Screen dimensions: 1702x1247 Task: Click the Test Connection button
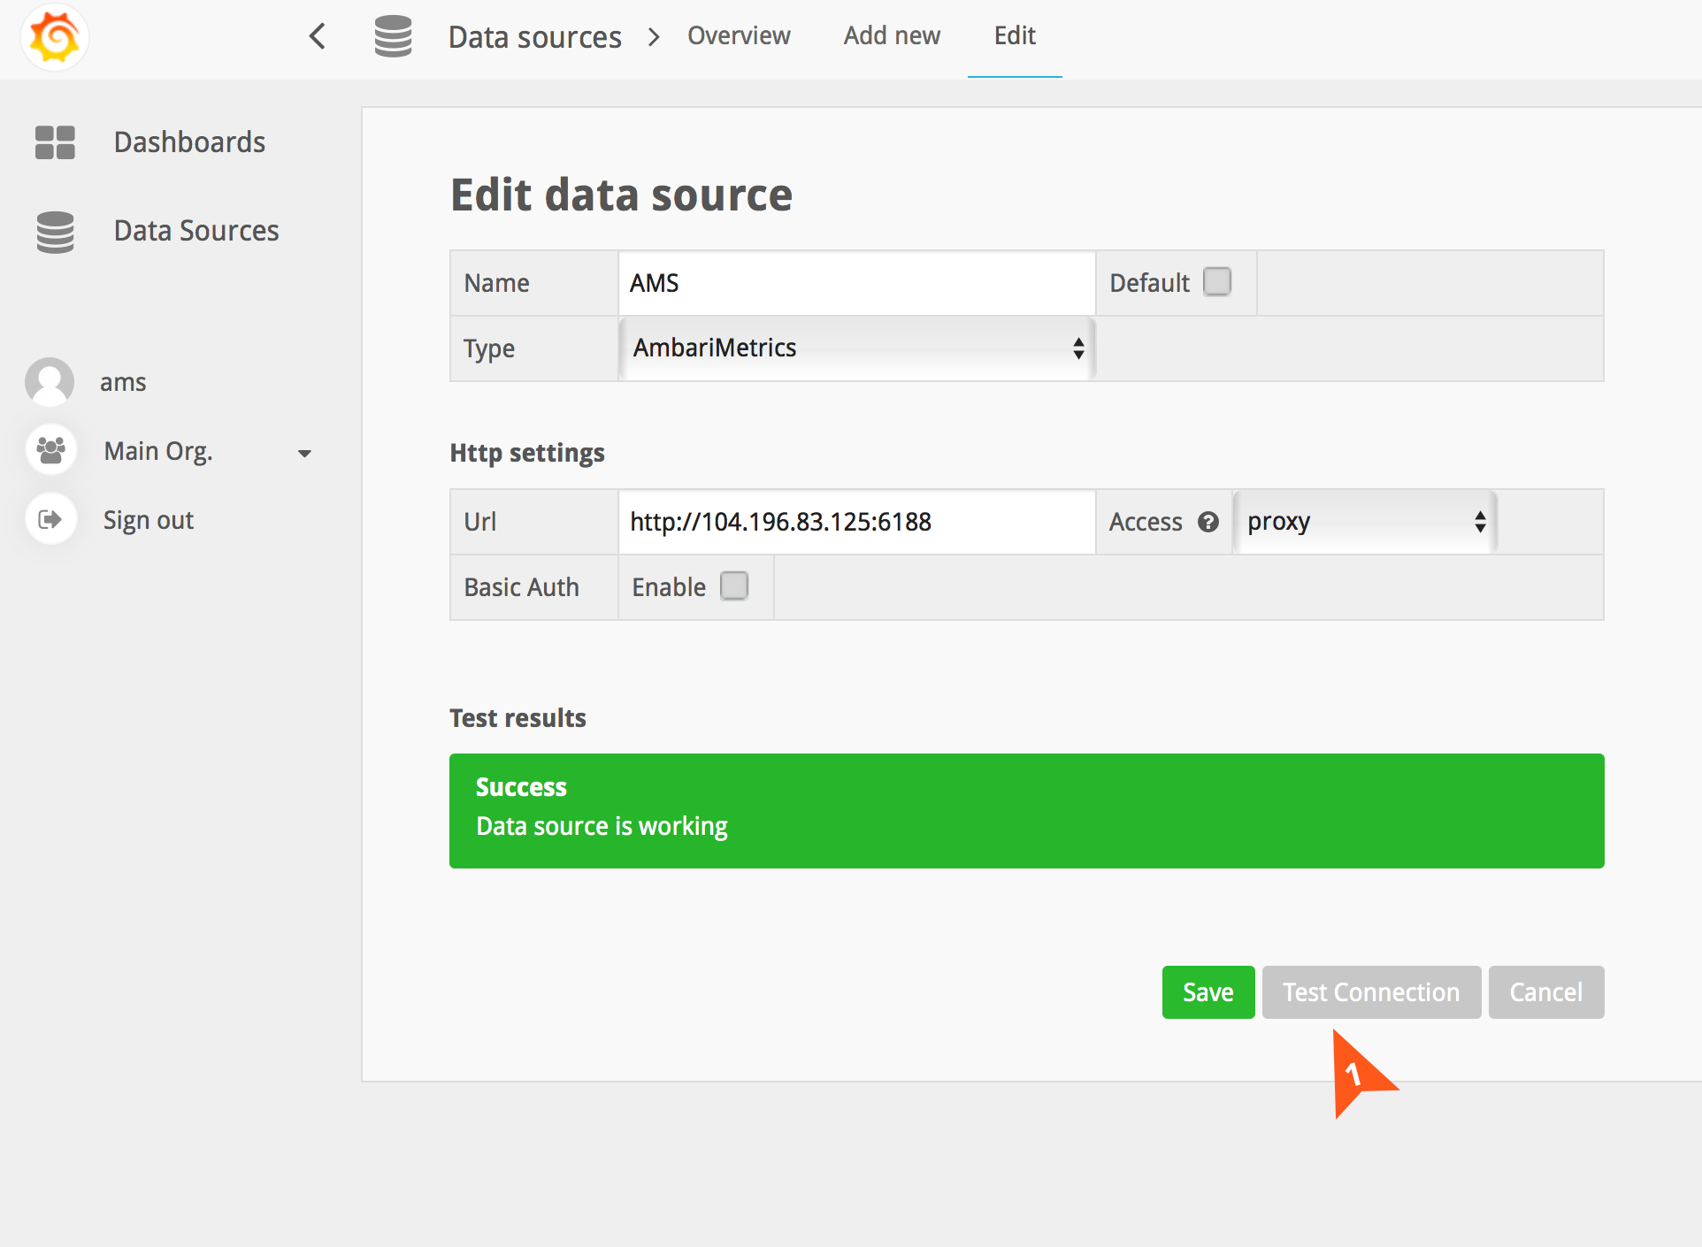pyautogui.click(x=1371, y=992)
